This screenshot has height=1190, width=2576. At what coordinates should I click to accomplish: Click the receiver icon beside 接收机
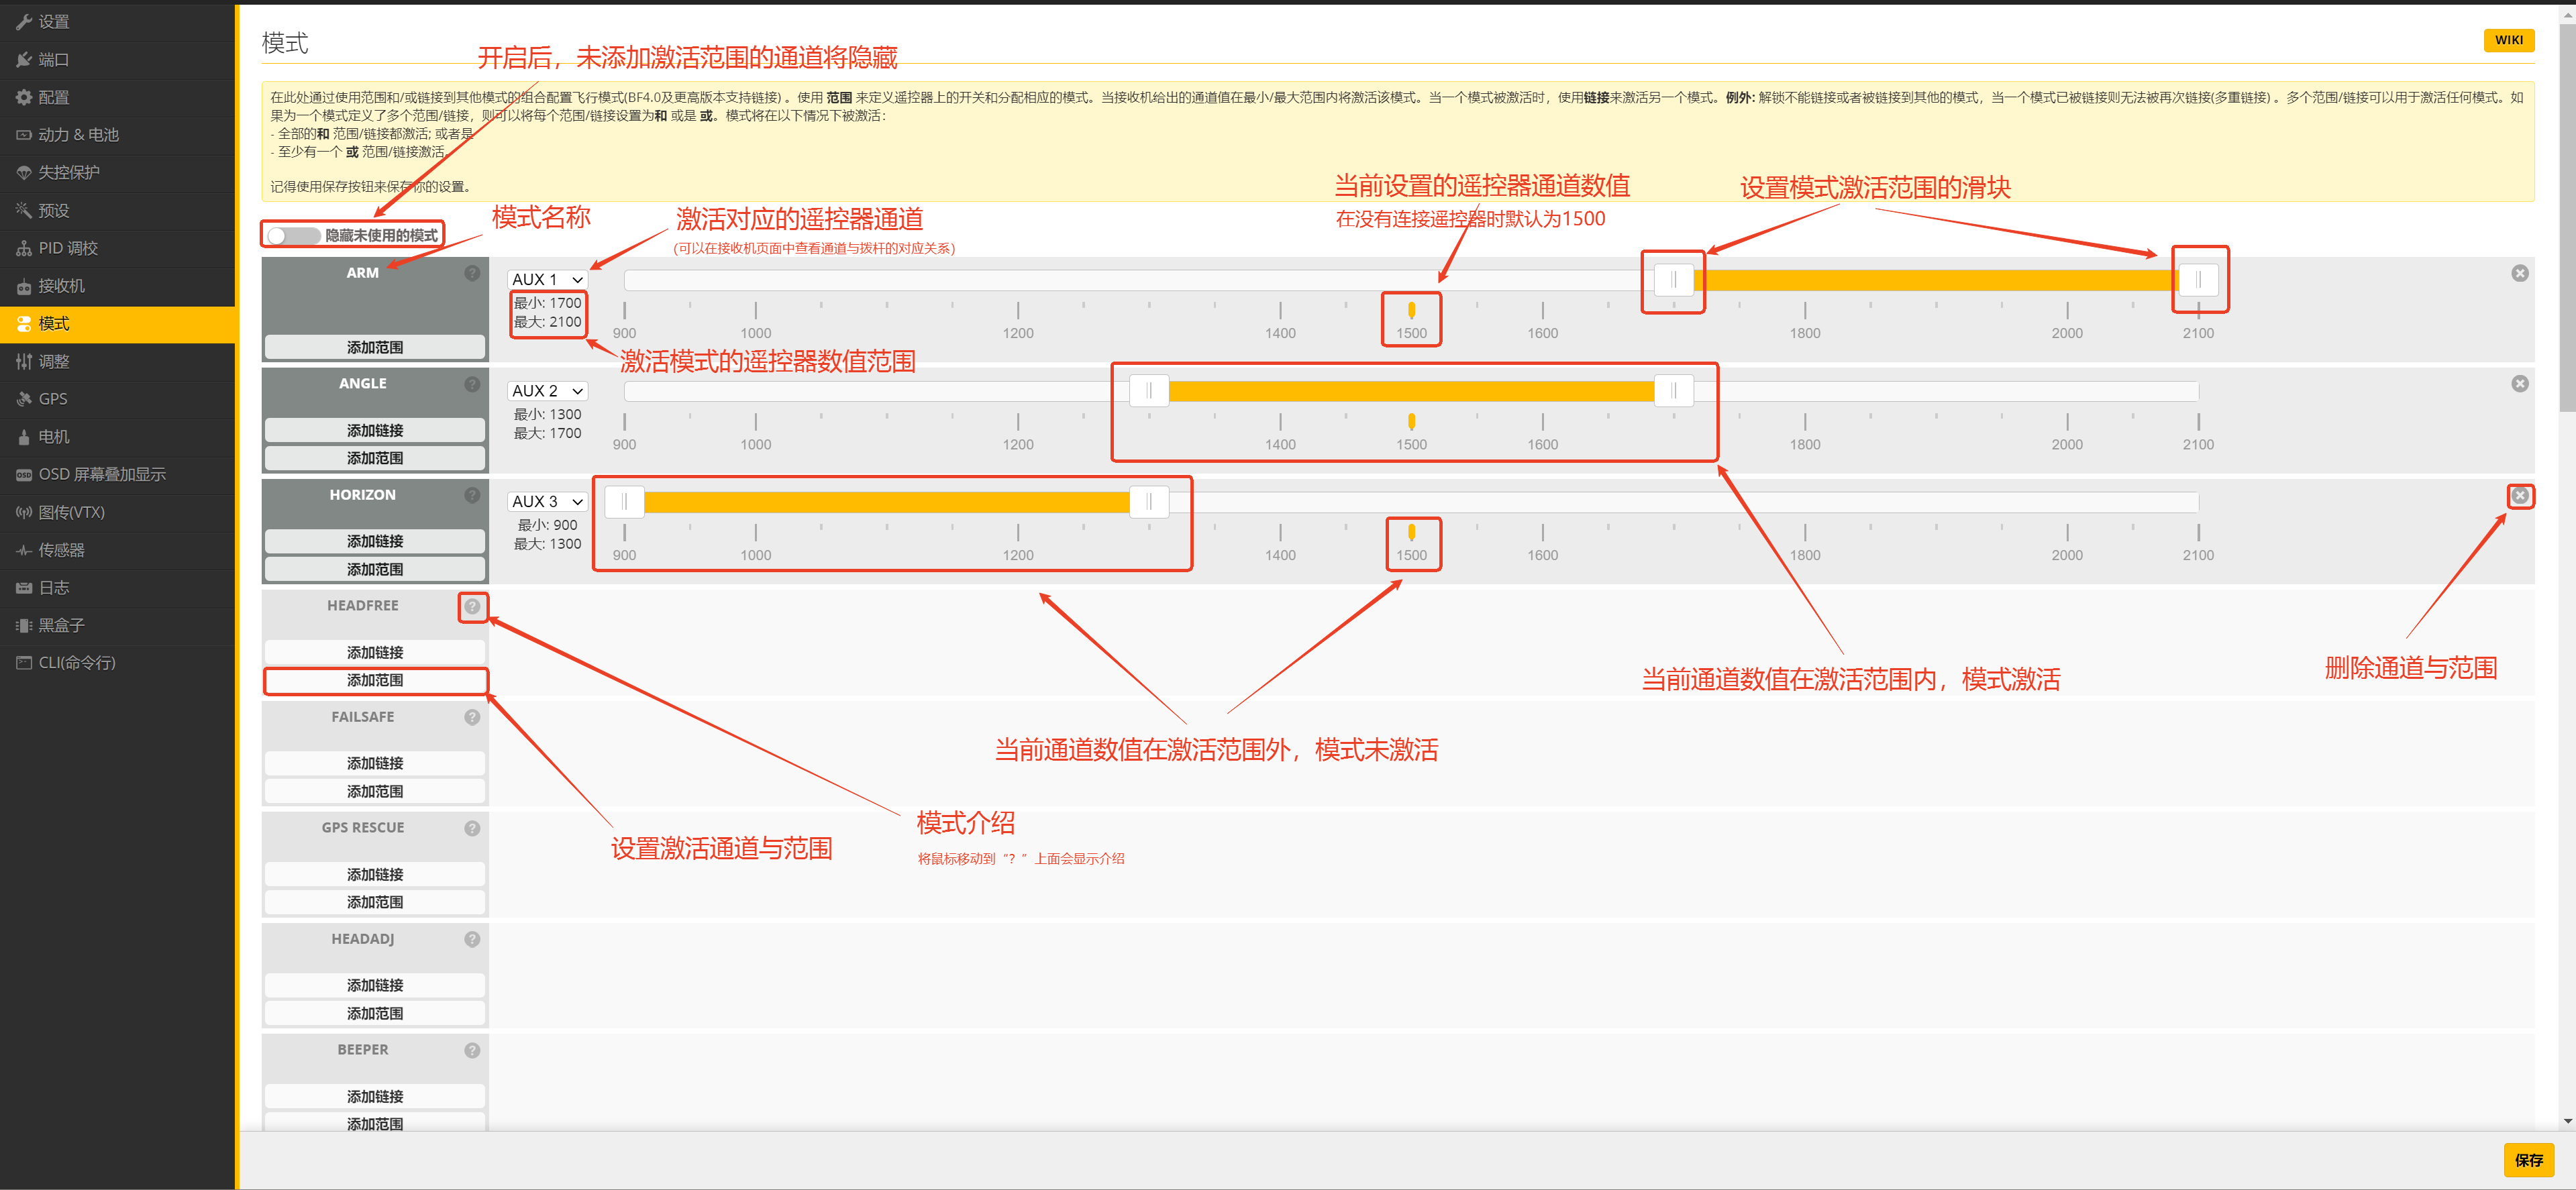[24, 286]
